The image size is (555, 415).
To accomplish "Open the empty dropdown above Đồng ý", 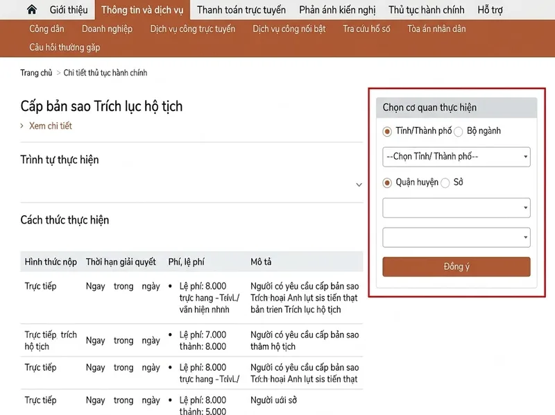I will pos(456,237).
